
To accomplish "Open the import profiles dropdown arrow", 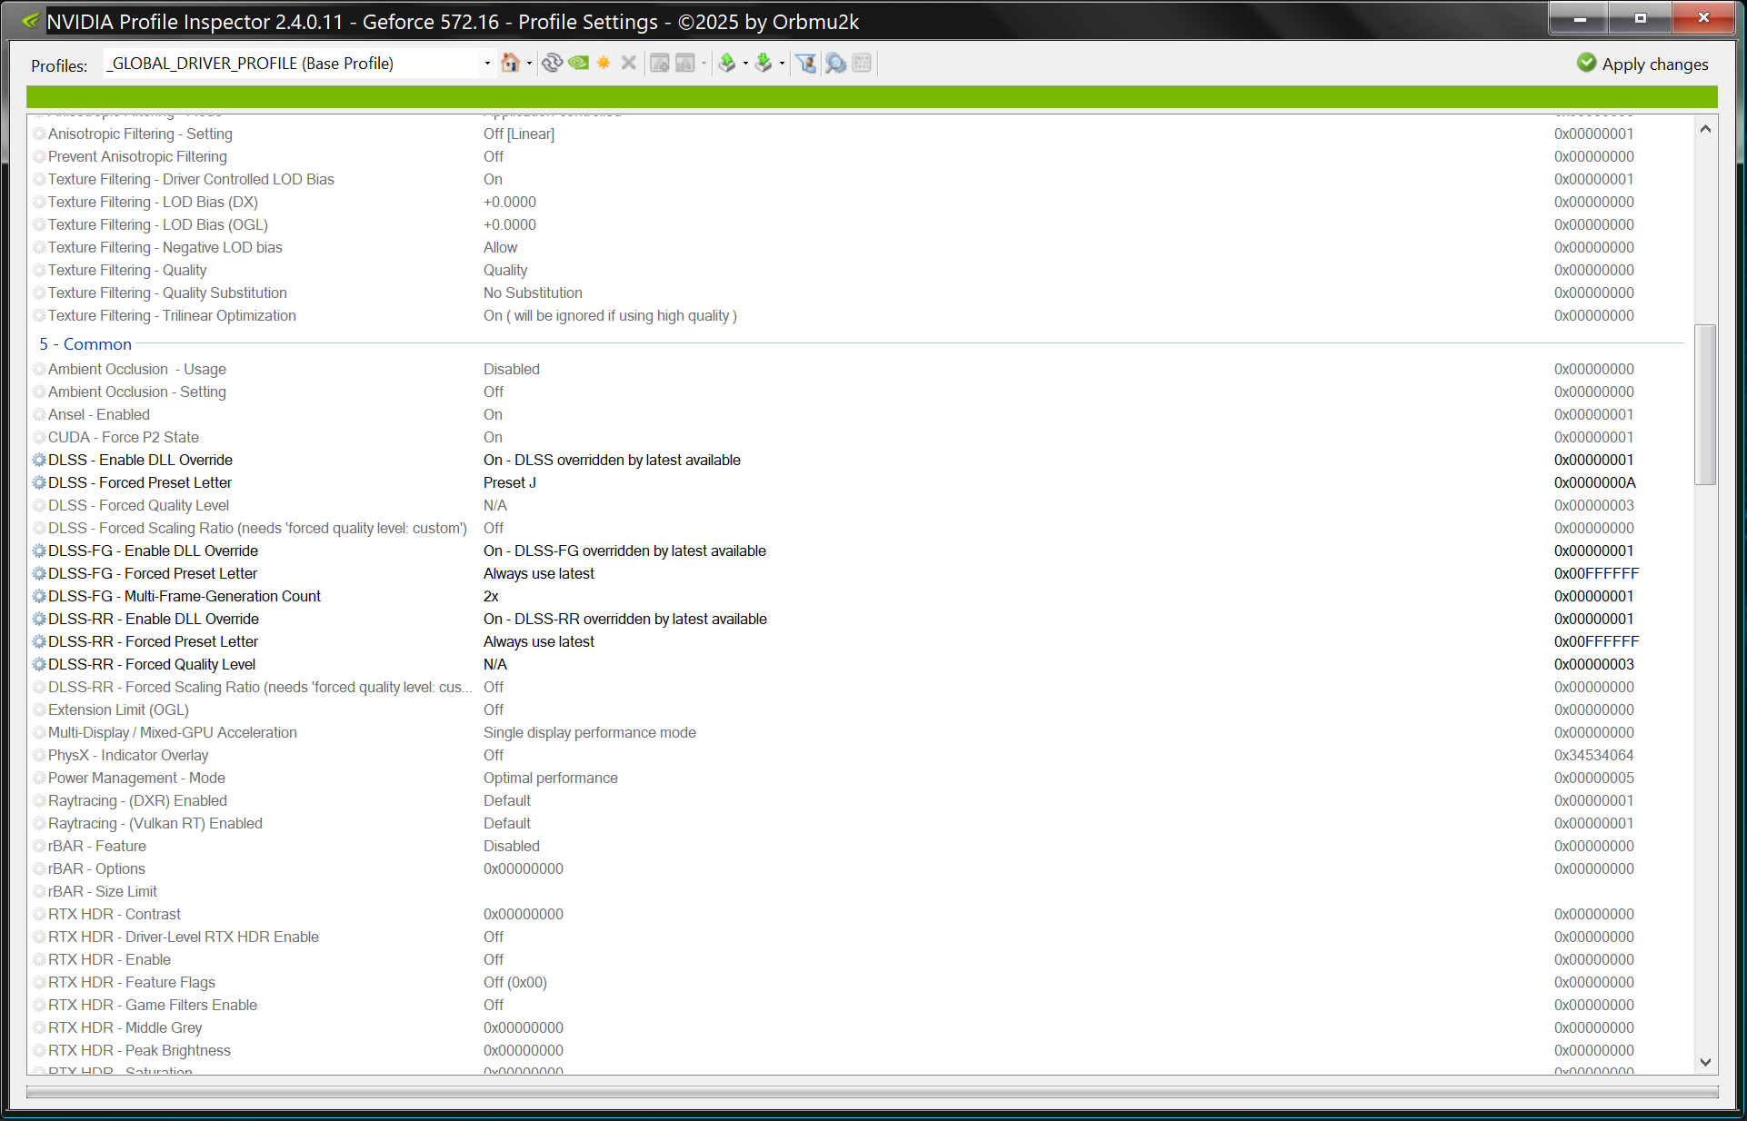I will coord(782,64).
